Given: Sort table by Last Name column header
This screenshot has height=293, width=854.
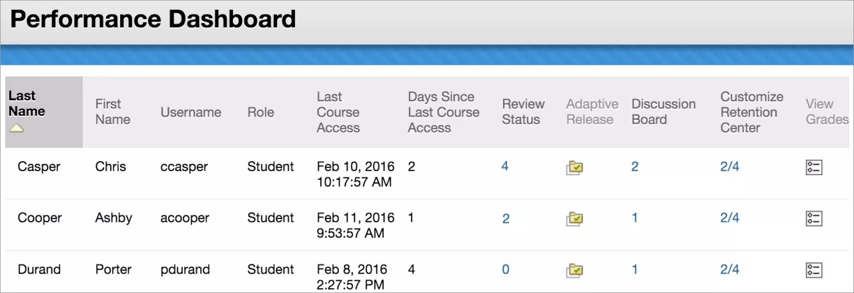Looking at the screenshot, I should coord(27,104).
